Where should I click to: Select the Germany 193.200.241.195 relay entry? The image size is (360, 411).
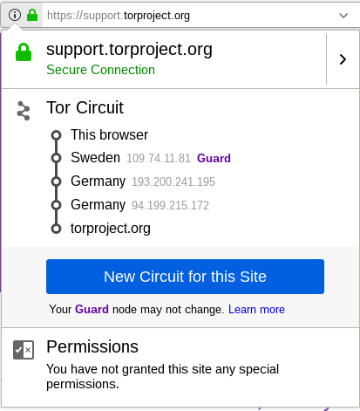(x=143, y=182)
